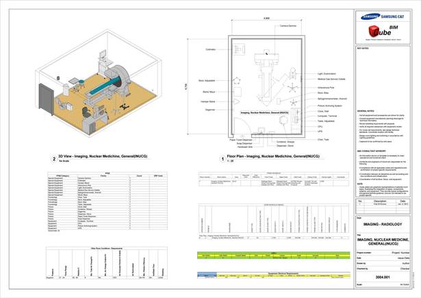Click the "Date" revision table header
The height and width of the screenshot is (298, 421).
coord(403,201)
